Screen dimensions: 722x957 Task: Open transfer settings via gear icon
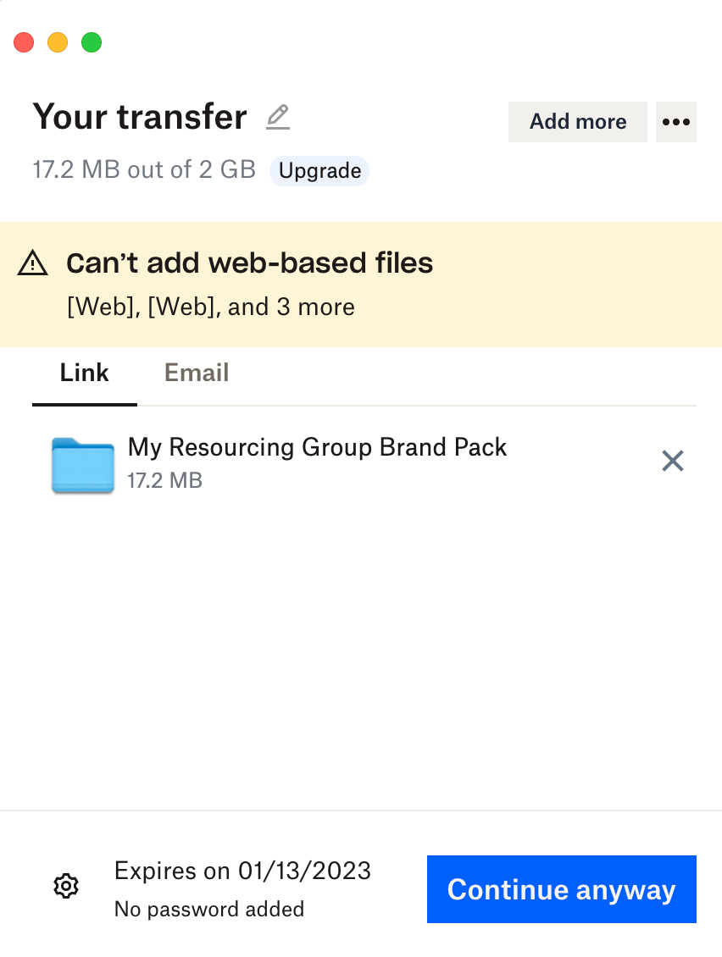65,886
